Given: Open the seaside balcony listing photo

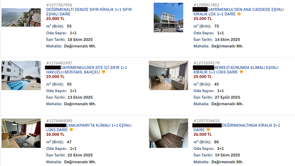Looking at the screenshot, I should (x=21, y=17).
